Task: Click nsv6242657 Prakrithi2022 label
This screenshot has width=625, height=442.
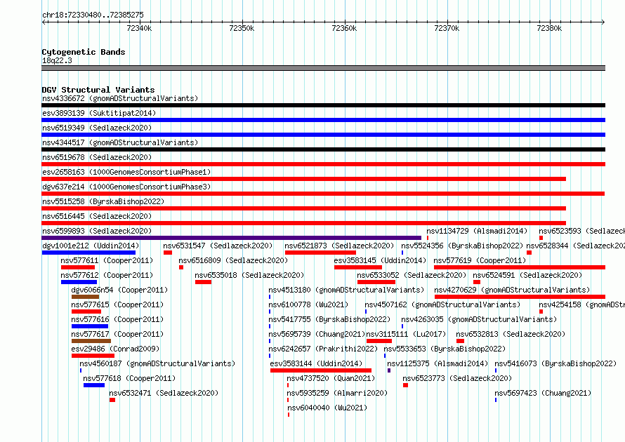Action: (x=323, y=349)
